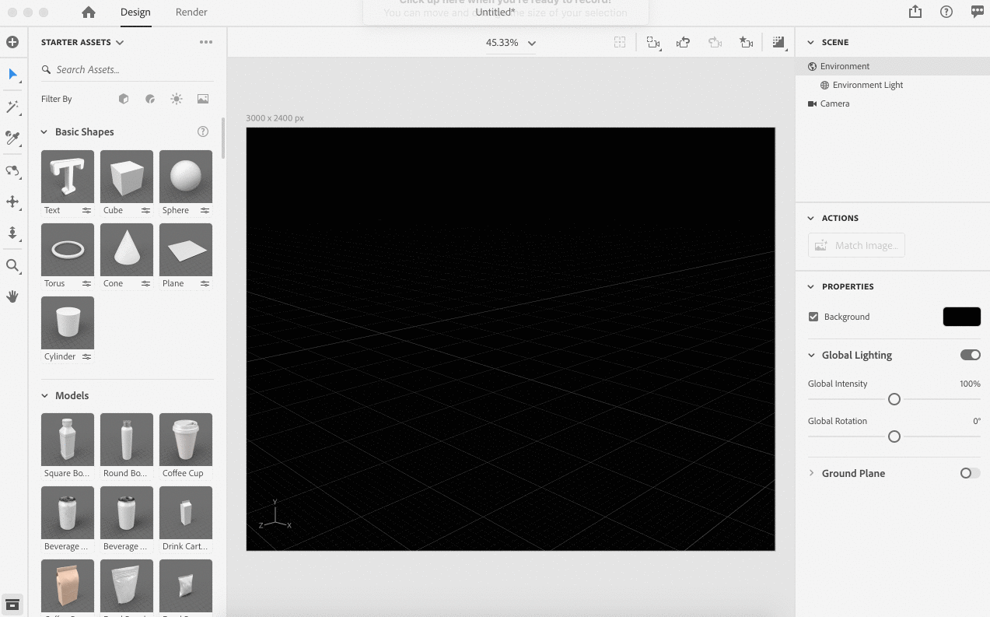Open settings for the Sphere shape
The image size is (990, 617).
coord(205,210)
